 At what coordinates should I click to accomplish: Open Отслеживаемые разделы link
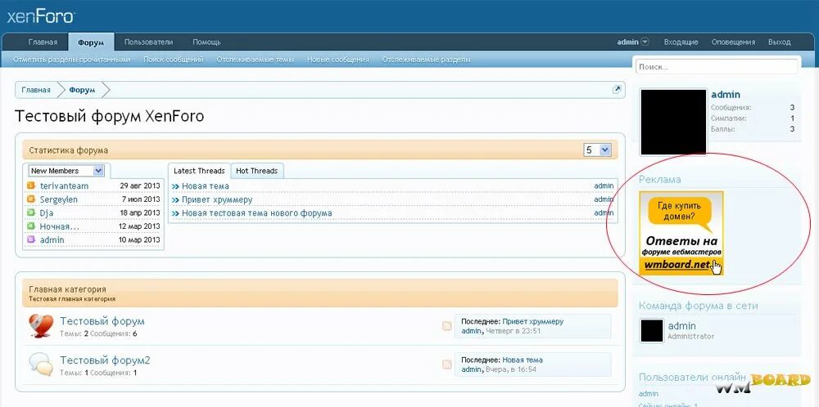[x=426, y=60]
